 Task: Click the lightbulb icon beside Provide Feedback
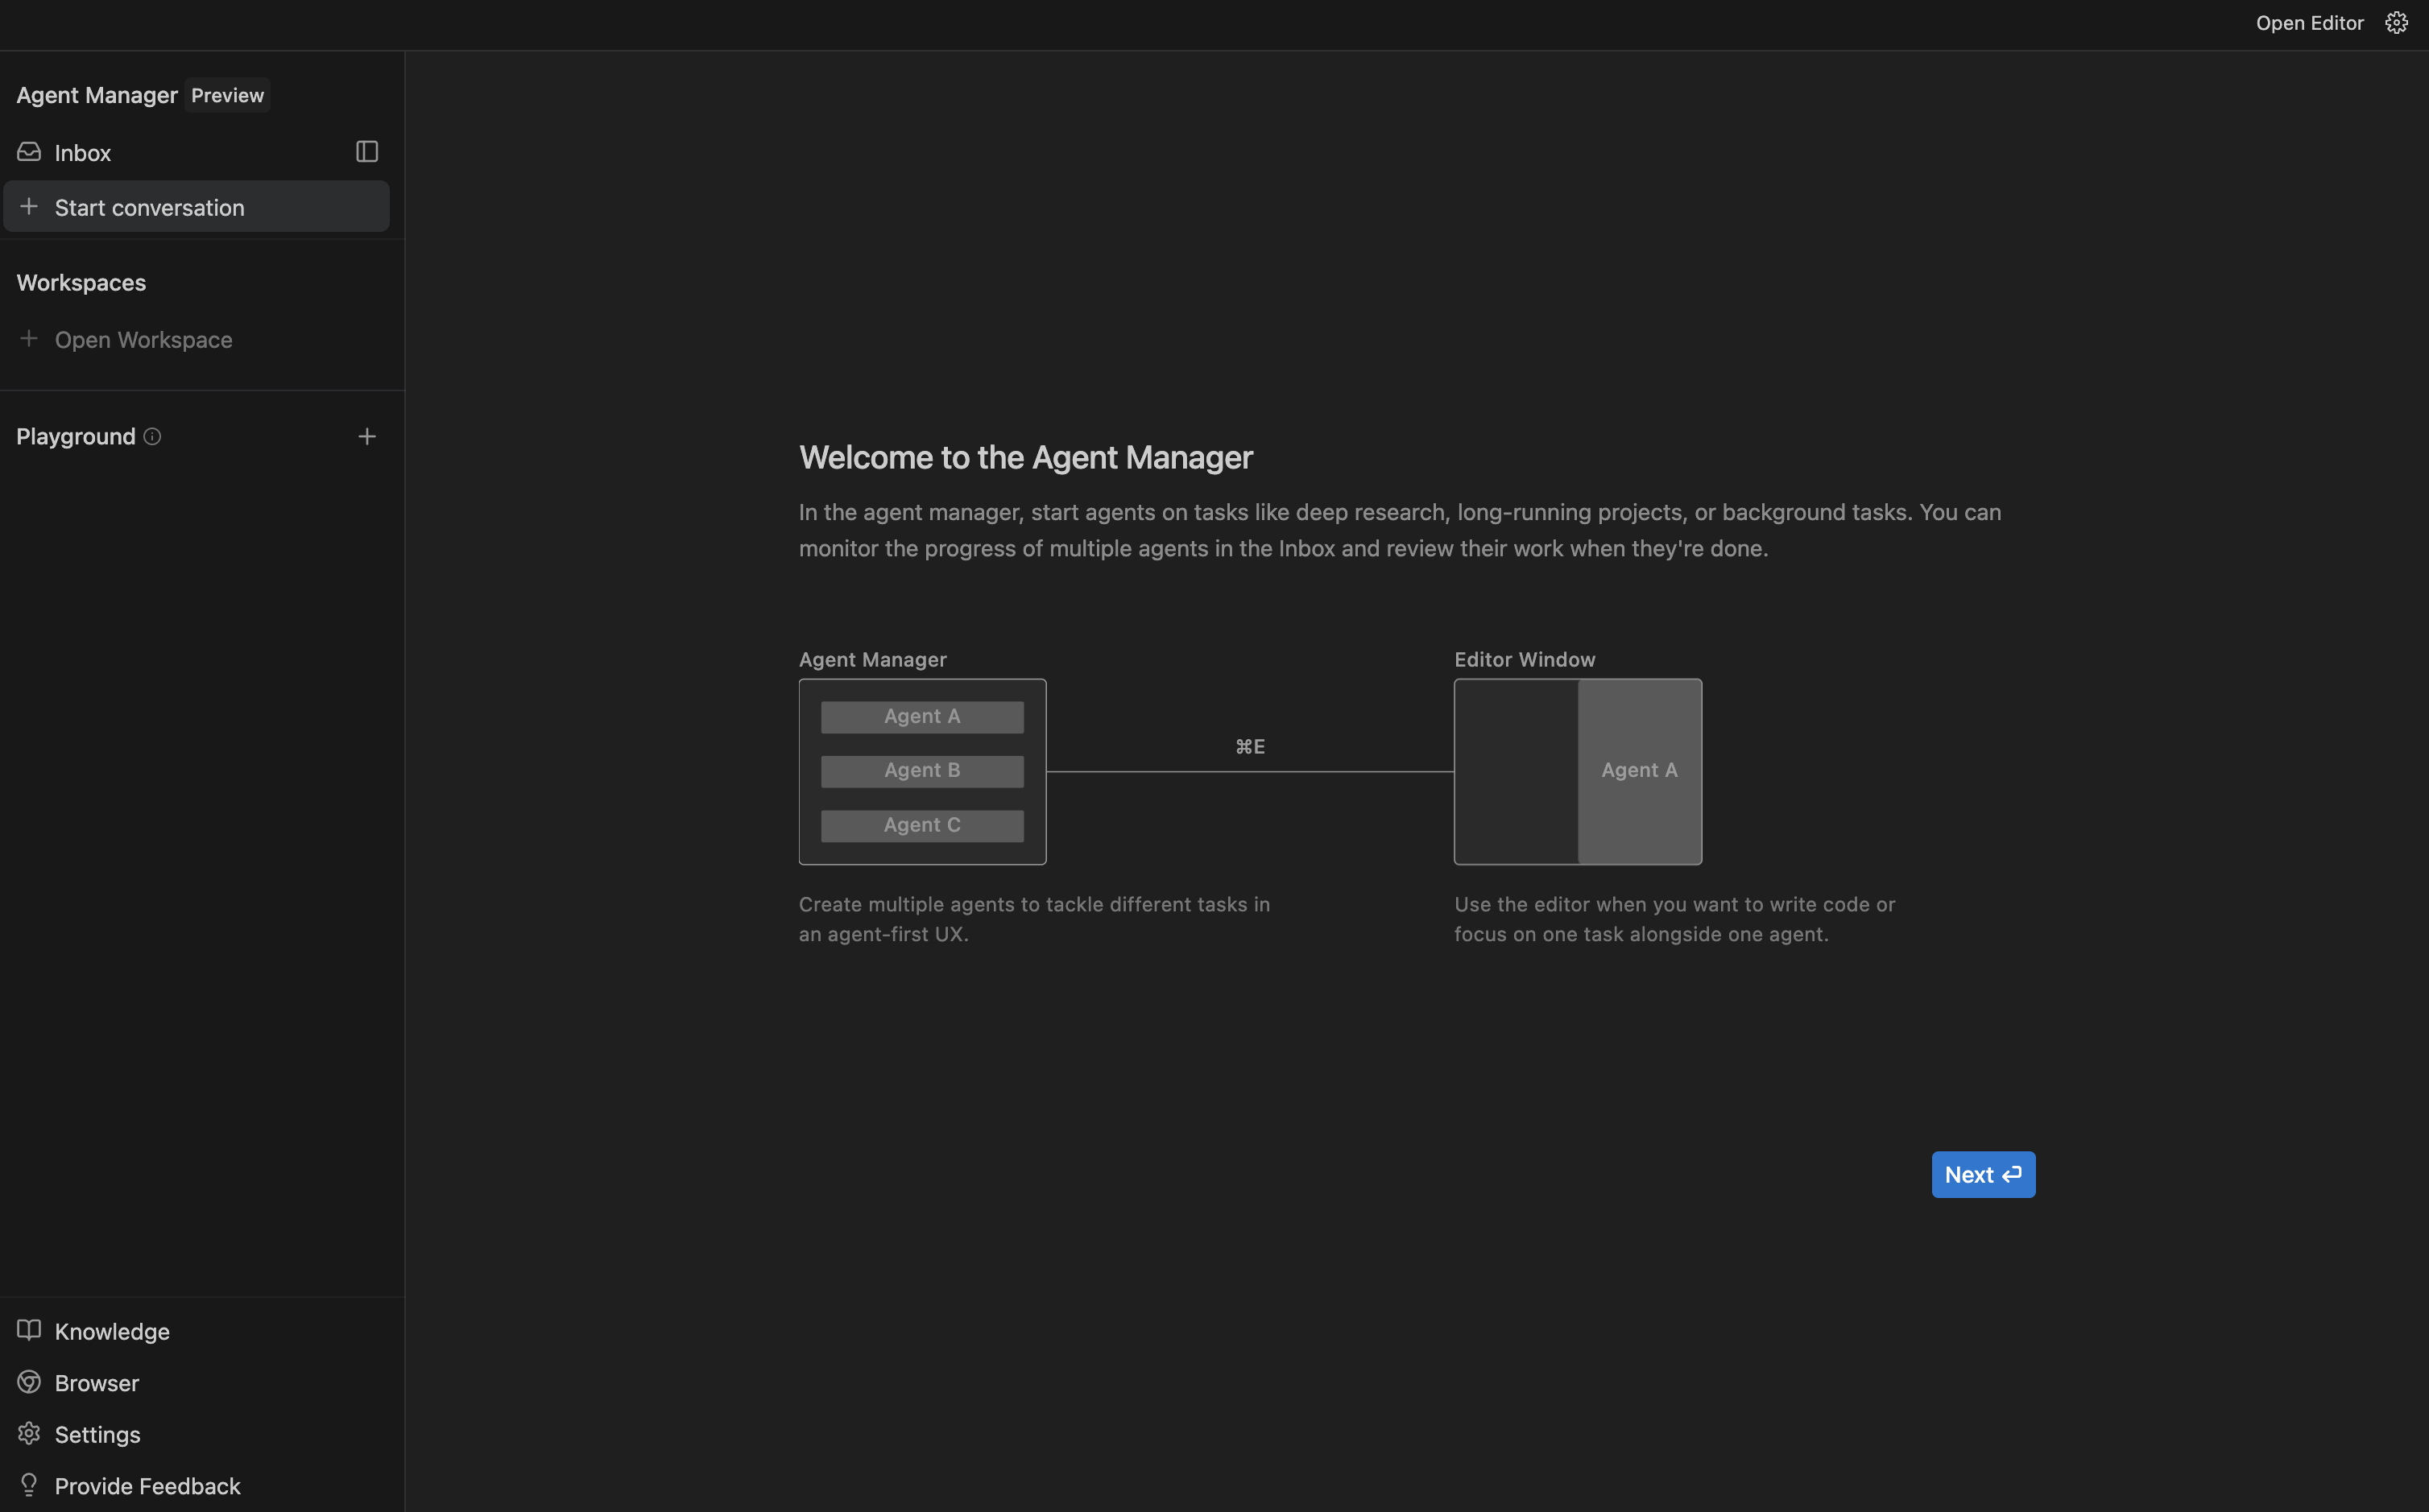29,1486
